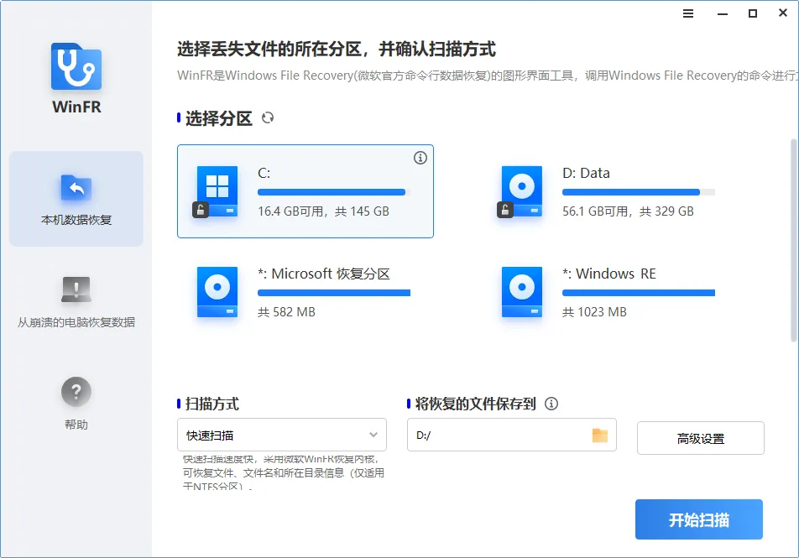The width and height of the screenshot is (799, 558).
Task: Click the crashed computer laptop icon
Action: (76, 289)
